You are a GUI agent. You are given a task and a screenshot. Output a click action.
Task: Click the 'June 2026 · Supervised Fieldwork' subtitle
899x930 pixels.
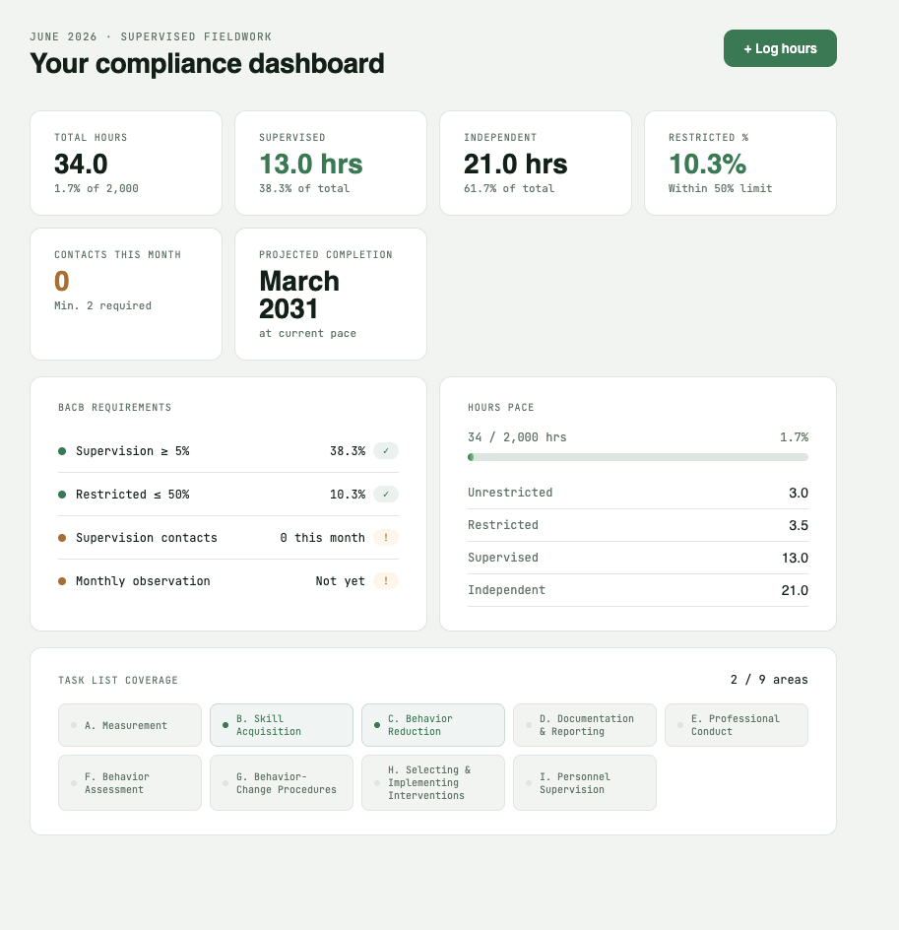pyautogui.click(x=151, y=36)
